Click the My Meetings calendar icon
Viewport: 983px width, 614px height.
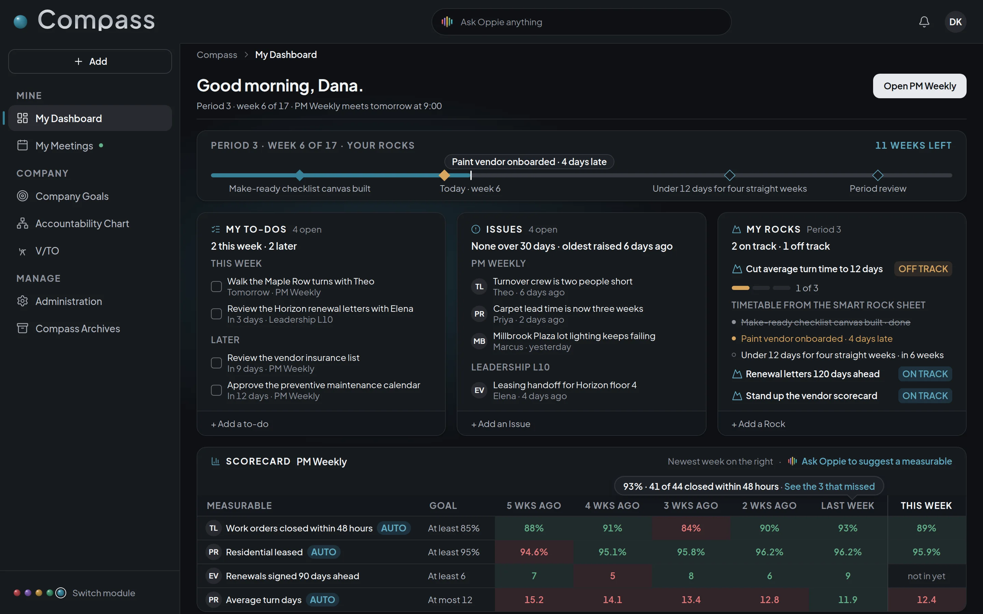[23, 145]
